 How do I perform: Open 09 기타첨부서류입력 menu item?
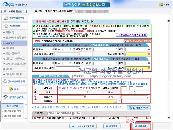point(14,75)
